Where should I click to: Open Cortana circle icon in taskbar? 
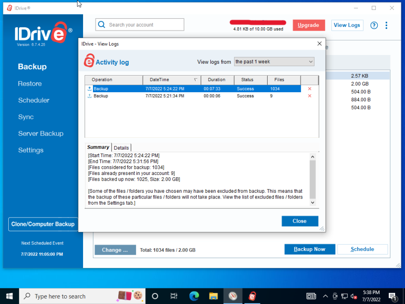pyautogui.click(x=155, y=296)
